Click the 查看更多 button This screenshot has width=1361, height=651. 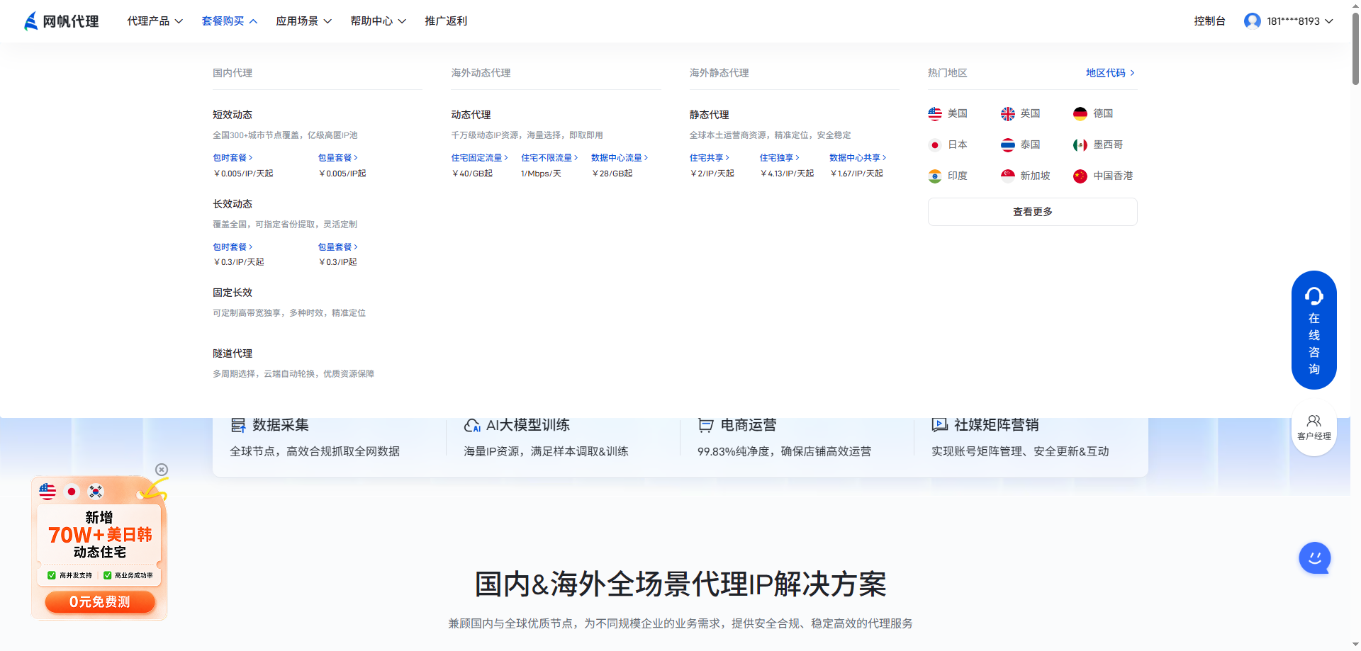(x=1032, y=212)
